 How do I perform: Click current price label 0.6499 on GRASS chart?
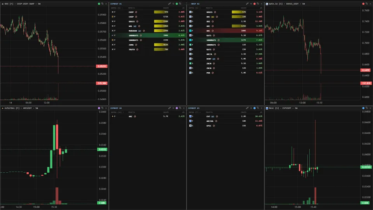(x=366, y=70)
